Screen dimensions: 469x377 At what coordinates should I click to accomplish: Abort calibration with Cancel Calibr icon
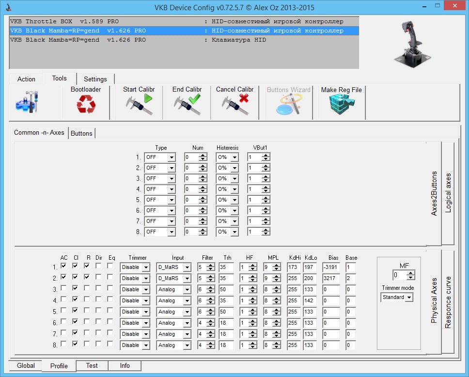pos(235,104)
